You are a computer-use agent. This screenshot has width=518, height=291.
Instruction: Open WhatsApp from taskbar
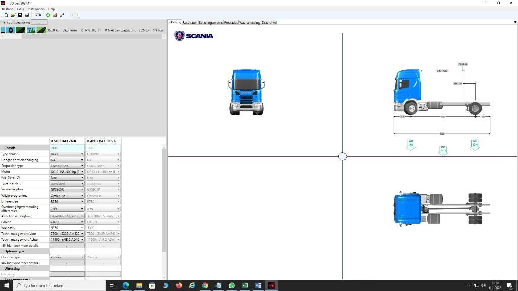click(x=232, y=286)
